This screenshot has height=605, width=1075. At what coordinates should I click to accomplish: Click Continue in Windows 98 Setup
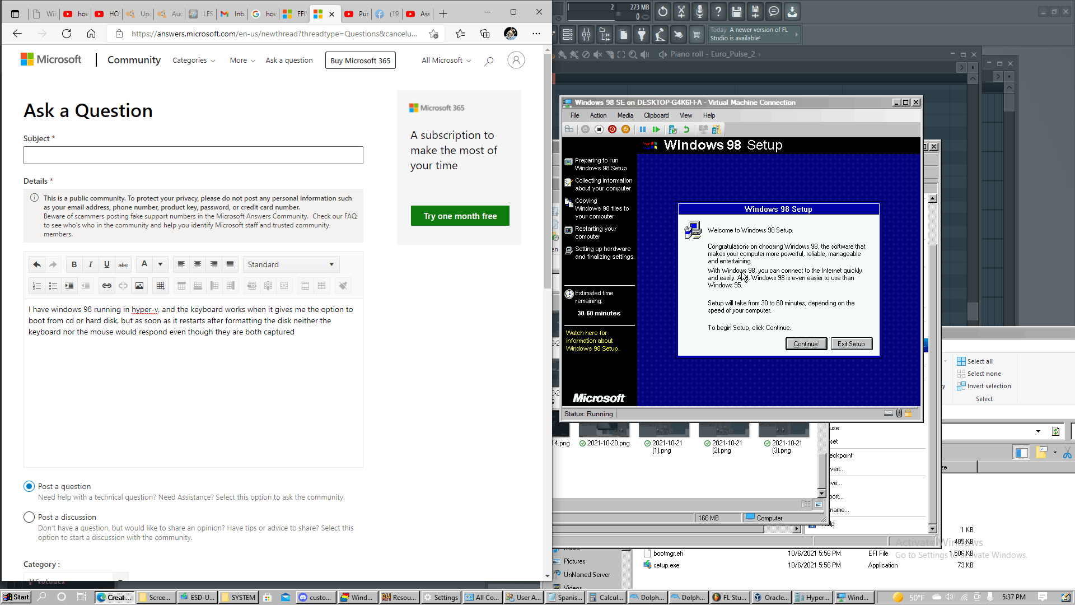point(806,344)
